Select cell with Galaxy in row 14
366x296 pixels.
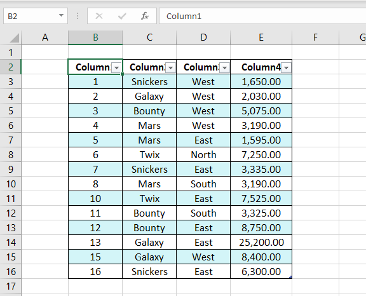149,243
